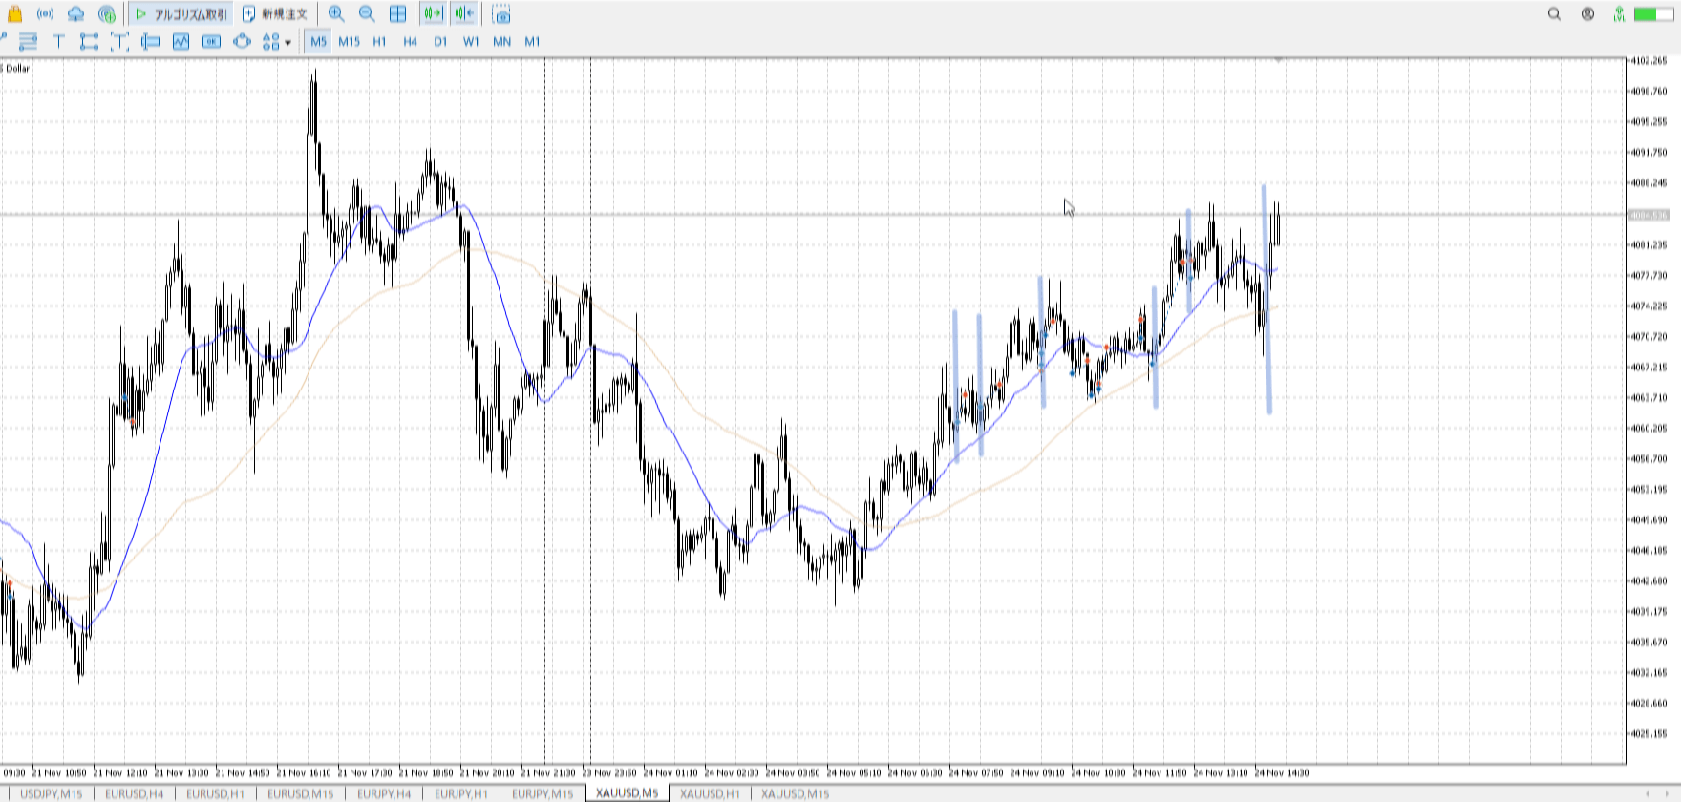Zoom out of the chart
Viewport: 1681px width, 802px height.
tap(367, 14)
